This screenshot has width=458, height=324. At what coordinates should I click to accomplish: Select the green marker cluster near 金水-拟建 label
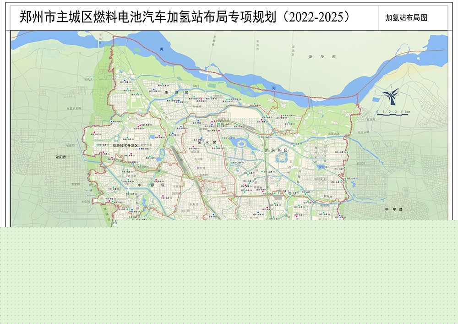(x=218, y=124)
